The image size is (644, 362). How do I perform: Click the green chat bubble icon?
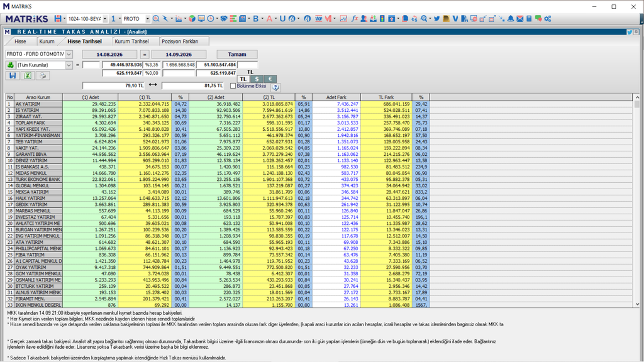coord(538,18)
